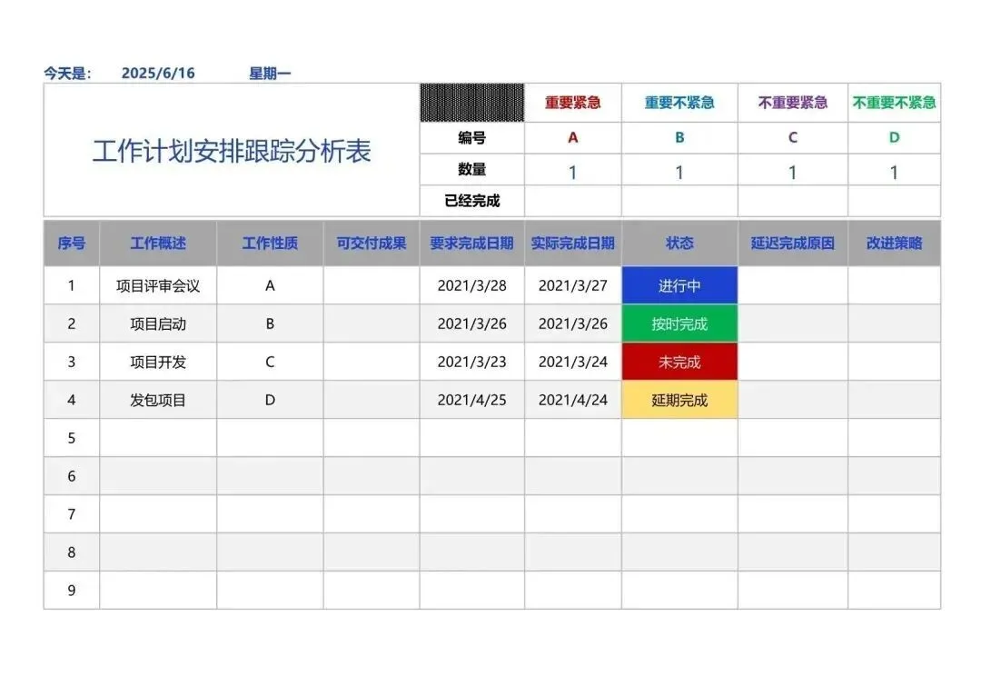Select actual date 2021/3/27
Viewport: 981px width, 696px height.
572,285
